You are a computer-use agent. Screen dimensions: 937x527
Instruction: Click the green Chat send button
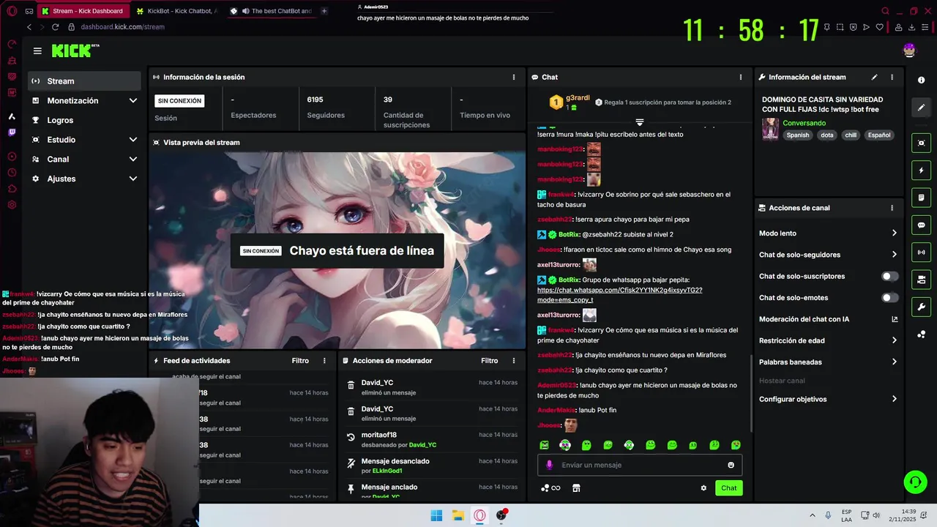click(x=729, y=488)
